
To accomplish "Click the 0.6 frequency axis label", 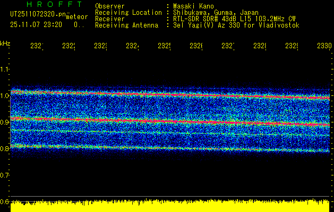I will [x=4, y=201].
